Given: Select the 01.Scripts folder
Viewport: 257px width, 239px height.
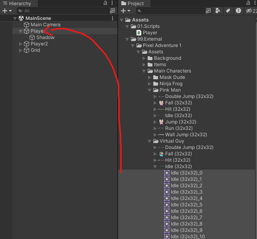Looking at the screenshot, I should [148, 26].
